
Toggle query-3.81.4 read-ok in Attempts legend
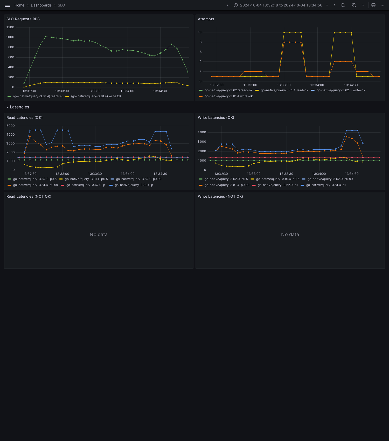tap(284, 90)
